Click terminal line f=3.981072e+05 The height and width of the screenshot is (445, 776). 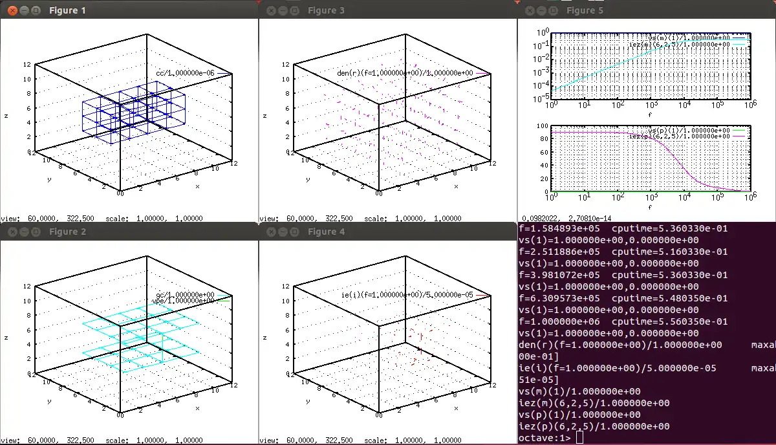623,275
